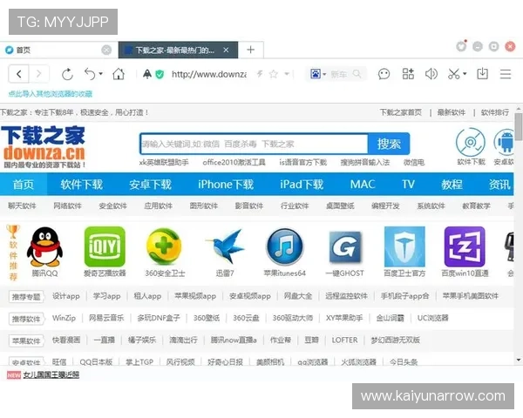523x418 pixels.
Task: Mute page with the speaker icon
Action: [x=431, y=74]
